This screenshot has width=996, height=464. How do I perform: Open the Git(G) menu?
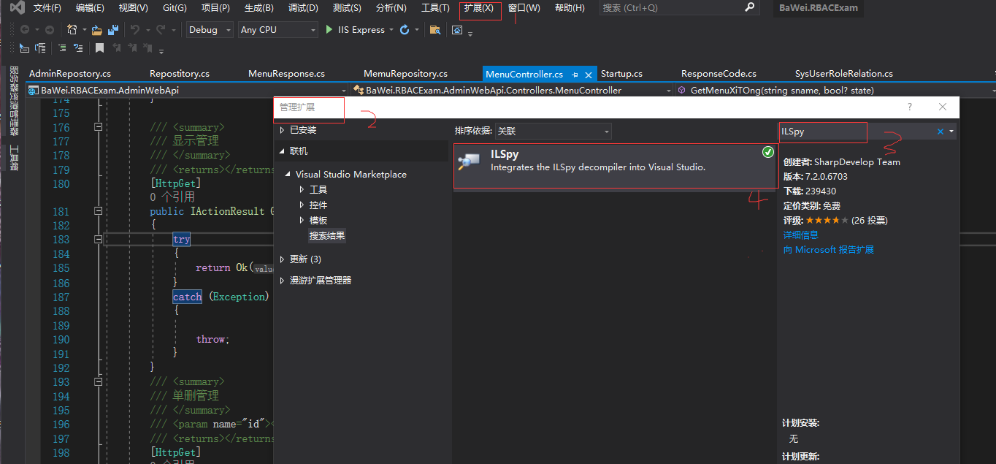[175, 8]
